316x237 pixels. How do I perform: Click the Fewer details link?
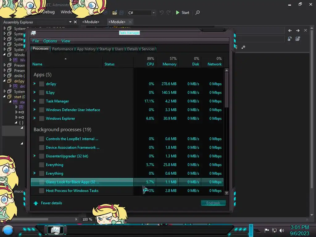[52, 203]
